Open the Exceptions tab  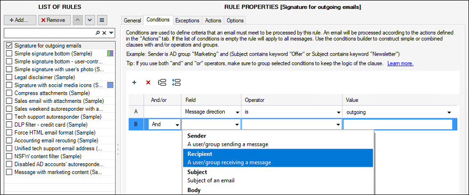(187, 20)
